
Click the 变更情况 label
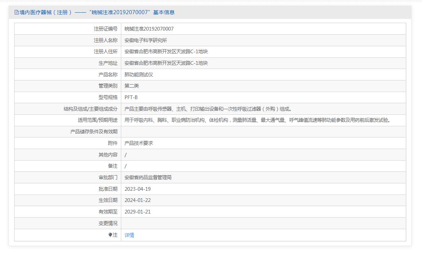tap(108, 224)
